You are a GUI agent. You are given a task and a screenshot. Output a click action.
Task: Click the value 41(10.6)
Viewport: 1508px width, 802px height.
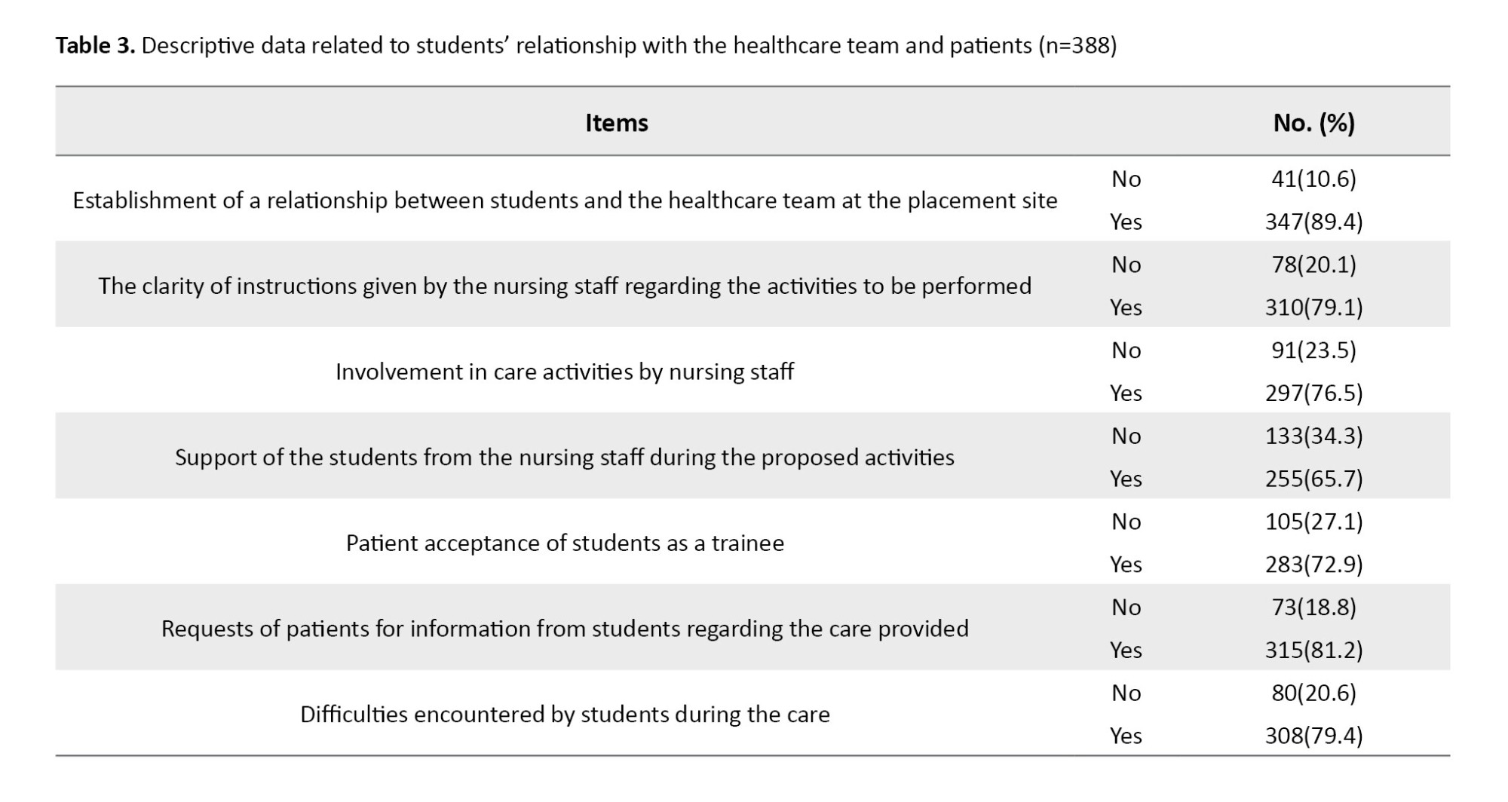[x=1313, y=179]
